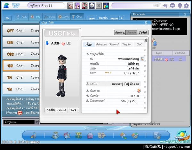This screenshot has width=192, height=150.
Task: Filter room list by VS
Action: click(x=36, y=17)
